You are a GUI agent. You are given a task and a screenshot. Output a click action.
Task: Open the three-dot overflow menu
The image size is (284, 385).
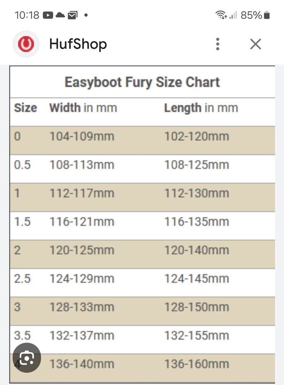[x=218, y=44]
